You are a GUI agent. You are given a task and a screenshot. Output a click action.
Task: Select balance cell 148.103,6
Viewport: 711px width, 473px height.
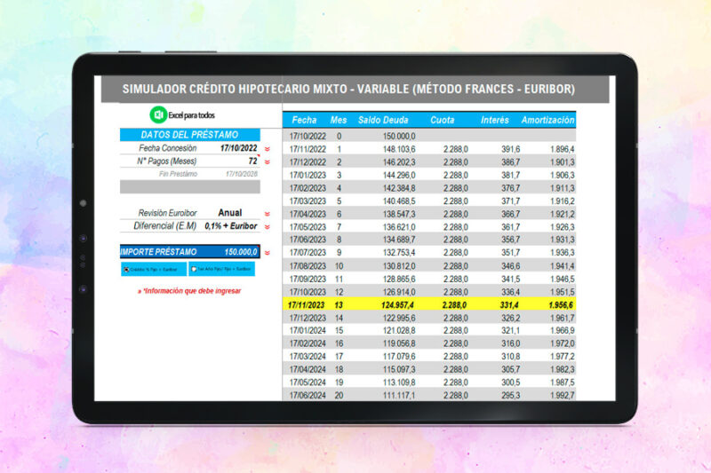pos(399,149)
